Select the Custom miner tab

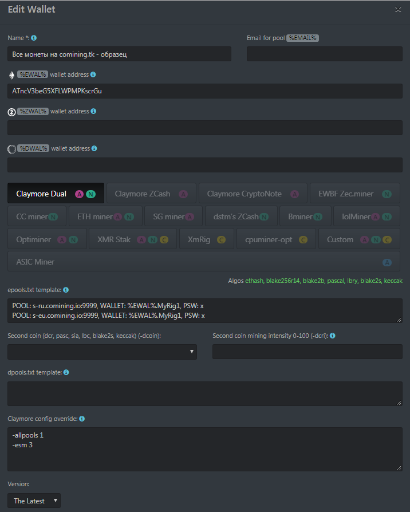[x=359, y=239]
